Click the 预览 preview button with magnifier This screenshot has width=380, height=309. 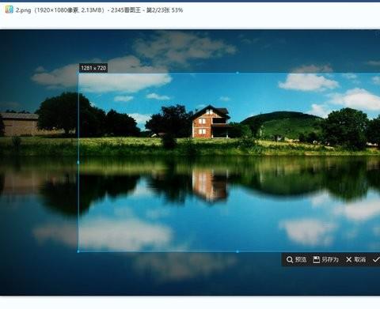coord(296,260)
